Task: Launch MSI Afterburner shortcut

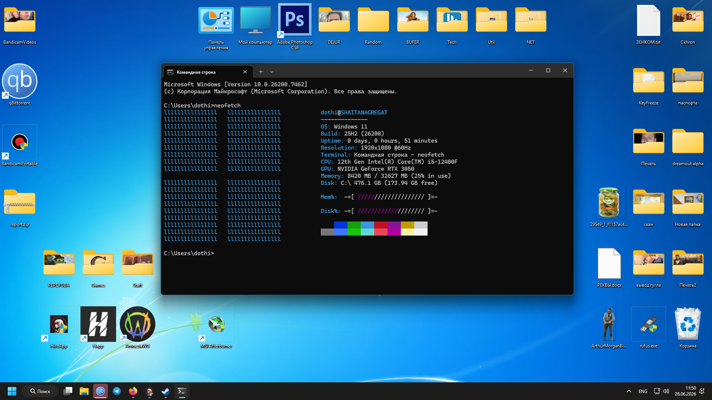Action: [216, 328]
